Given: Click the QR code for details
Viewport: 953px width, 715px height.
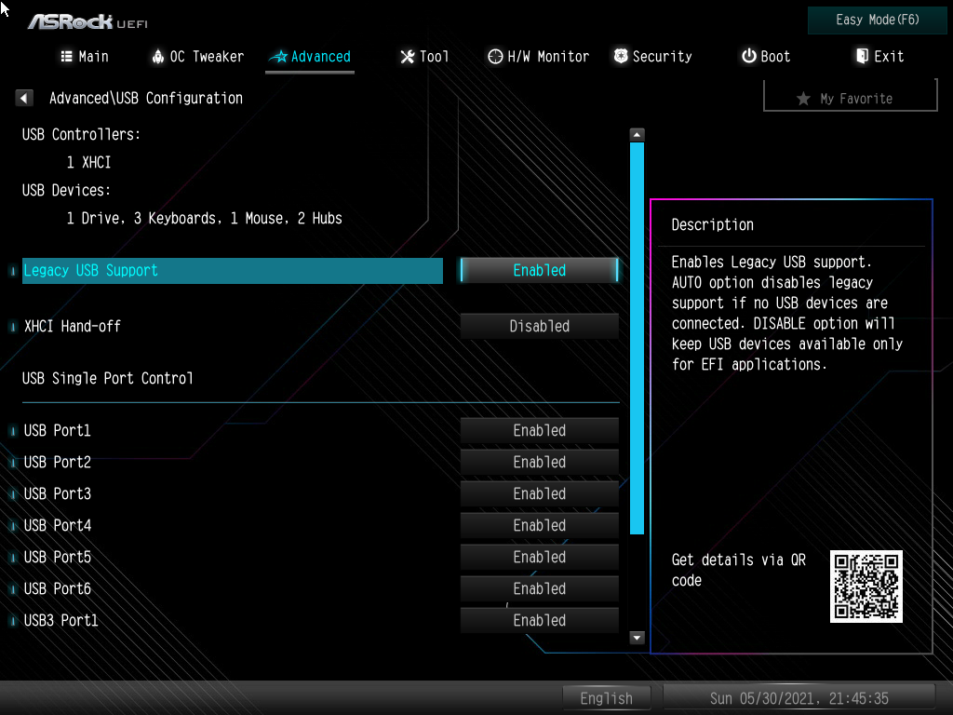Looking at the screenshot, I should [x=866, y=587].
